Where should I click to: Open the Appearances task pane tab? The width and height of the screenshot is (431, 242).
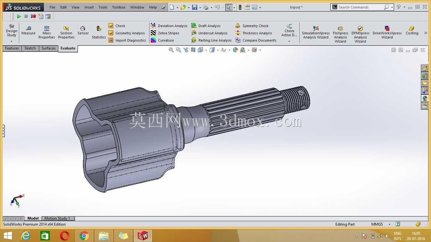[x=425, y=98]
